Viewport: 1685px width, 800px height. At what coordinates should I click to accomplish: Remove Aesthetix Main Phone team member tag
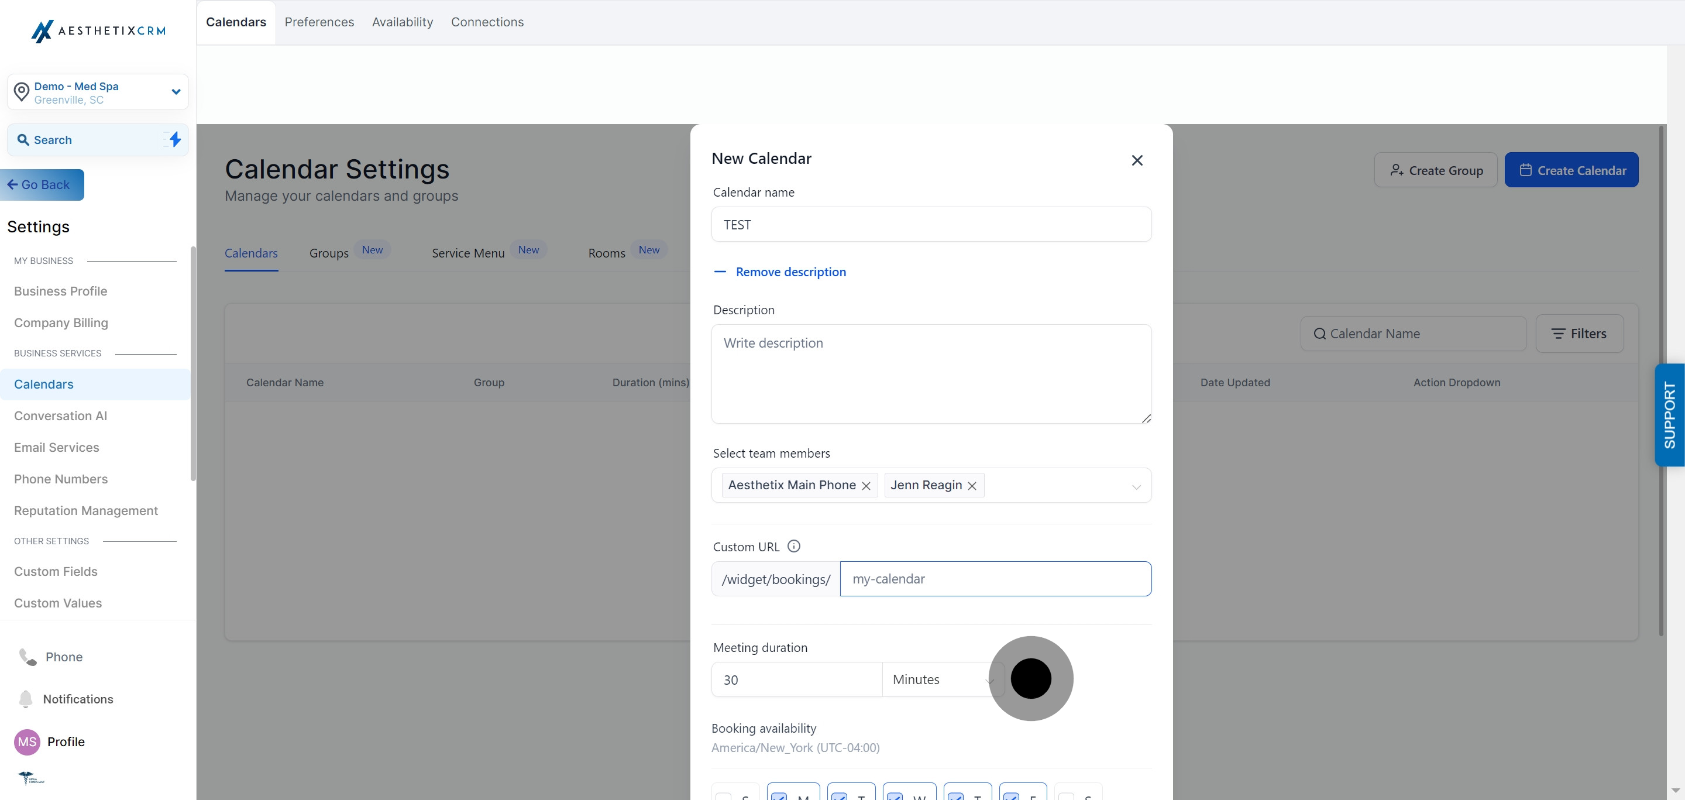pos(866,485)
